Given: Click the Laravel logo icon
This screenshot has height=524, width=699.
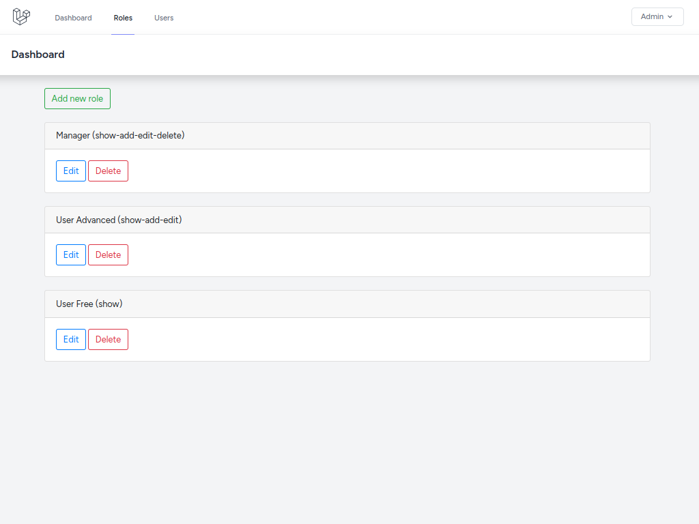Looking at the screenshot, I should [x=20, y=16].
